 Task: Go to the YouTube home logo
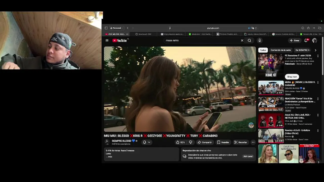(x=119, y=40)
